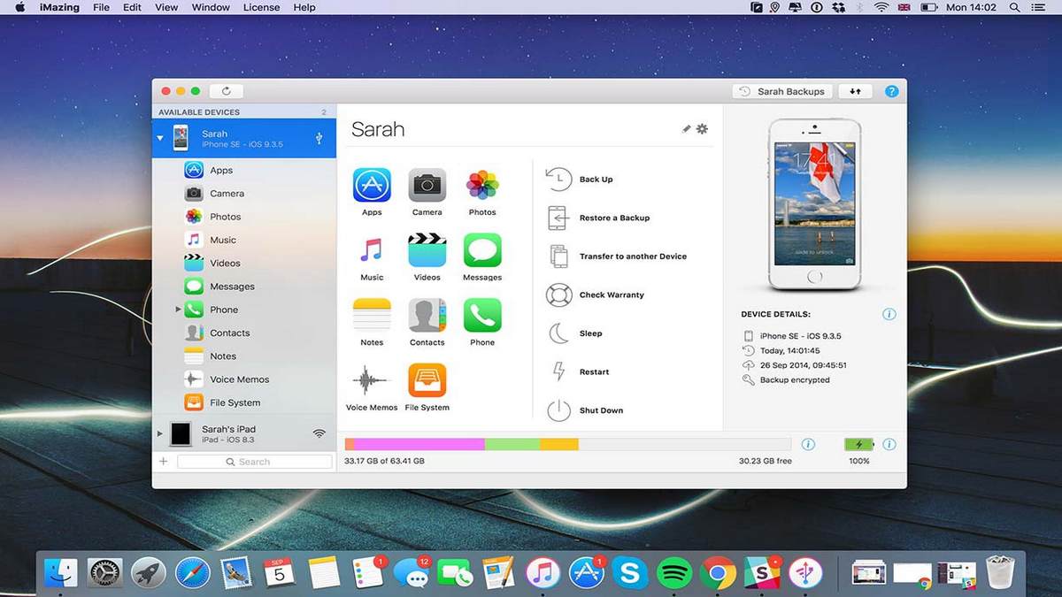Open the Window menu
Image resolution: width=1062 pixels, height=597 pixels.
[210, 7]
